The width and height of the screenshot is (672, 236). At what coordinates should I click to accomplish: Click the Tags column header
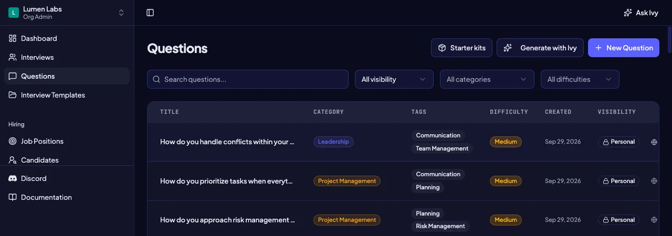click(419, 112)
